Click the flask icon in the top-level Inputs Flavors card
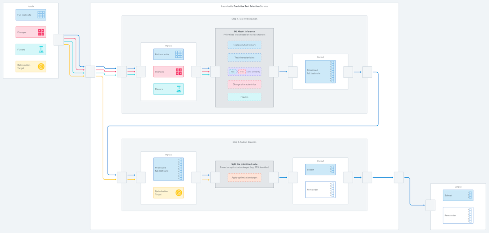The width and height of the screenshot is (489, 233). click(x=41, y=50)
